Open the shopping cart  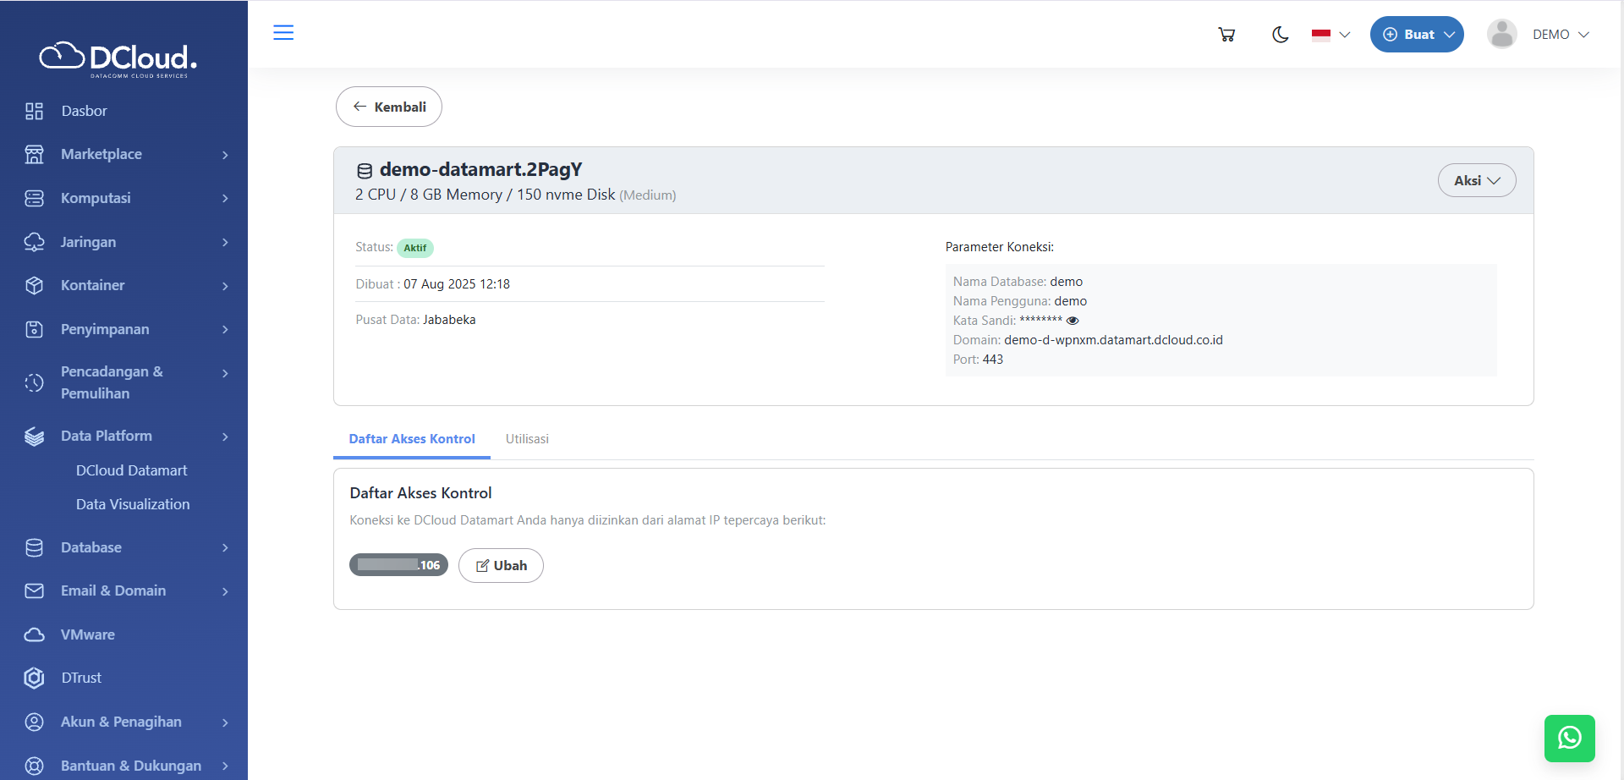coord(1226,35)
